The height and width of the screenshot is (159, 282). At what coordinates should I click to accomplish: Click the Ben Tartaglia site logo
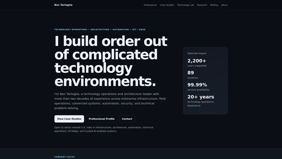coord(63,5)
